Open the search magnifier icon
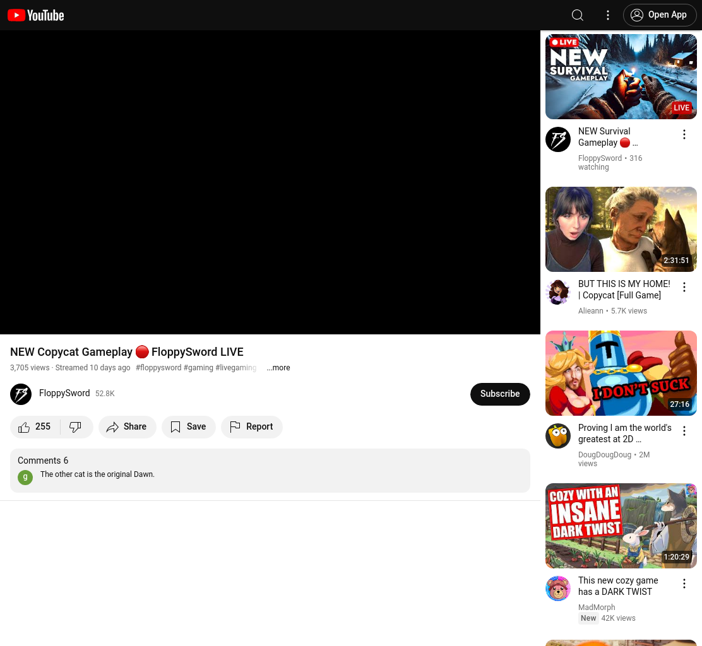 pos(578,15)
